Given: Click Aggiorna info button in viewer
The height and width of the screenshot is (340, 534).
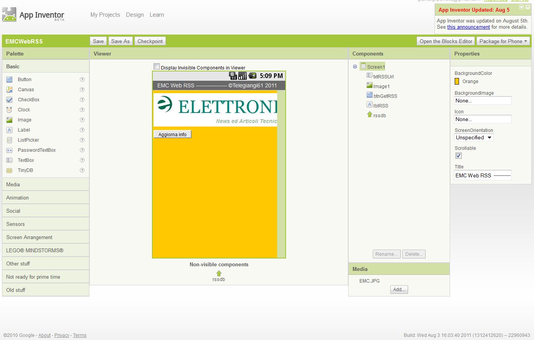Looking at the screenshot, I should pyautogui.click(x=173, y=134).
